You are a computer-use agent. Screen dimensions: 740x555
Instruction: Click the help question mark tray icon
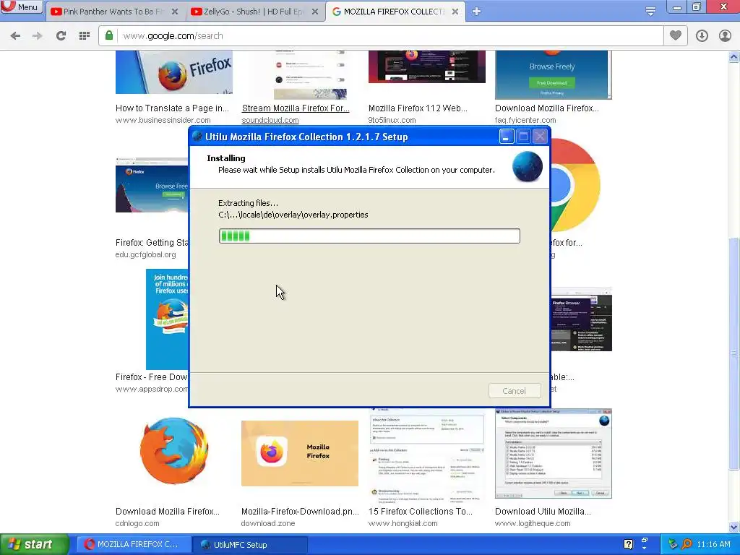tap(628, 545)
